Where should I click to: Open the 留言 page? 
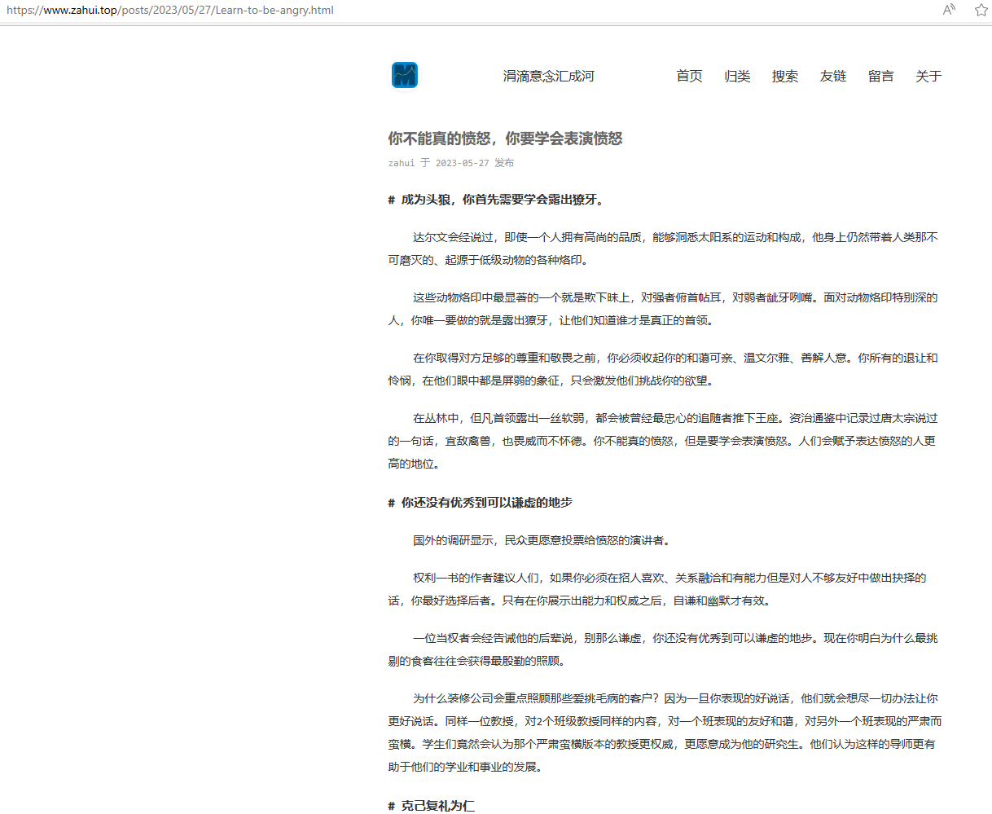pos(880,76)
